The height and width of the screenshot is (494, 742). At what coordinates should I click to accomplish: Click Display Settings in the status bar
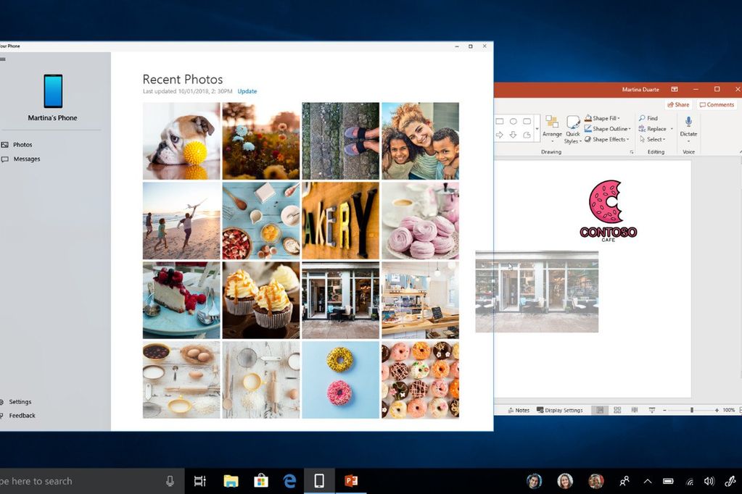click(564, 410)
